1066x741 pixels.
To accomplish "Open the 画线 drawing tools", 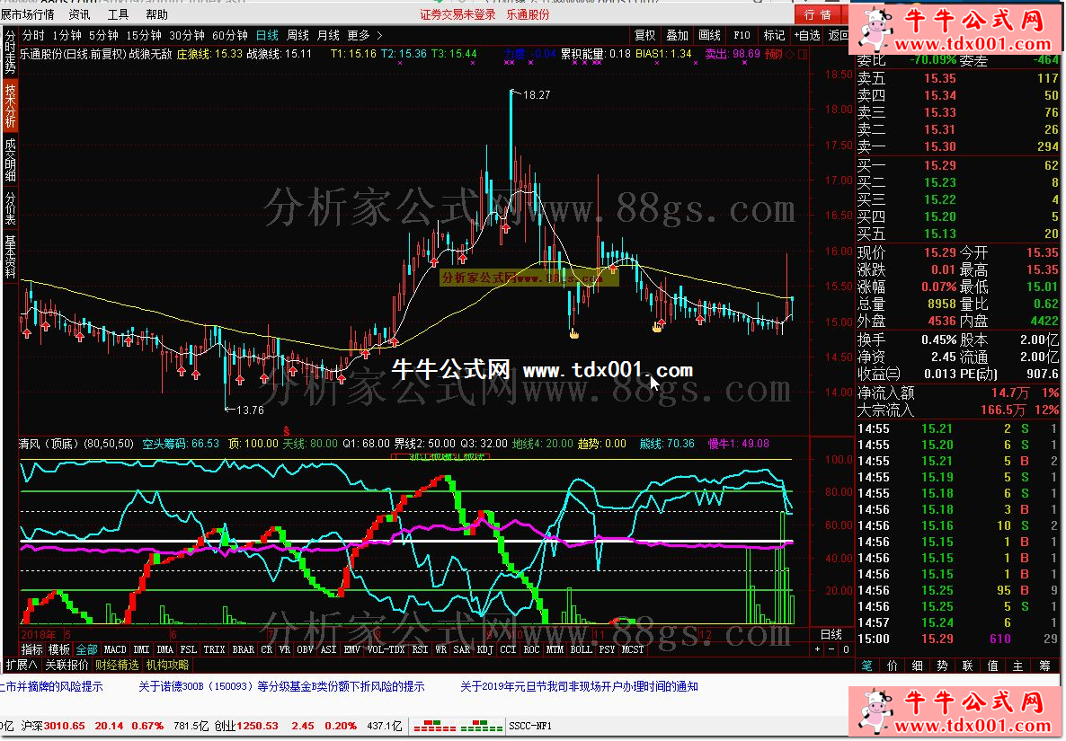I will (709, 35).
